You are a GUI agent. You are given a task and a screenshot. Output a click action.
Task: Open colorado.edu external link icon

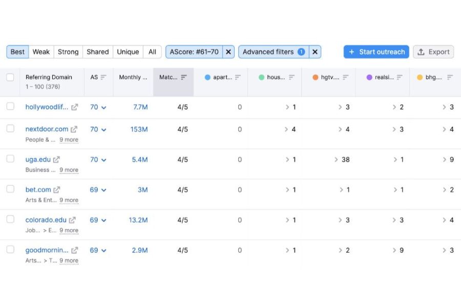point(72,220)
